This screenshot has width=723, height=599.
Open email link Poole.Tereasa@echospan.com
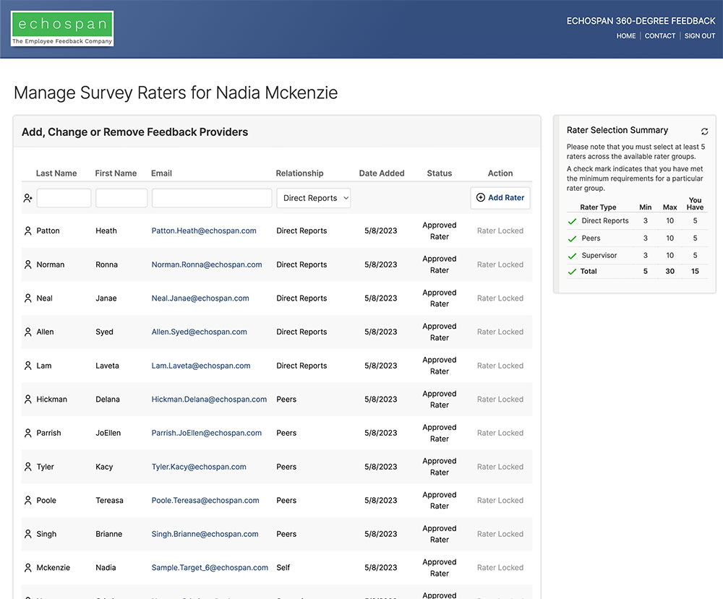click(x=205, y=500)
